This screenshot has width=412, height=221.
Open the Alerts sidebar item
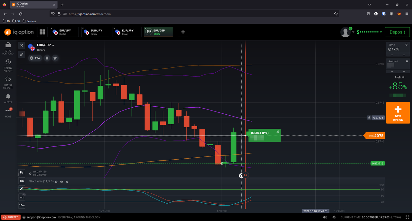(8, 99)
